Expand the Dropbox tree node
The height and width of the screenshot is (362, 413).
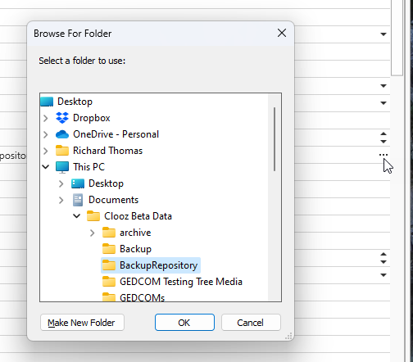pos(46,118)
